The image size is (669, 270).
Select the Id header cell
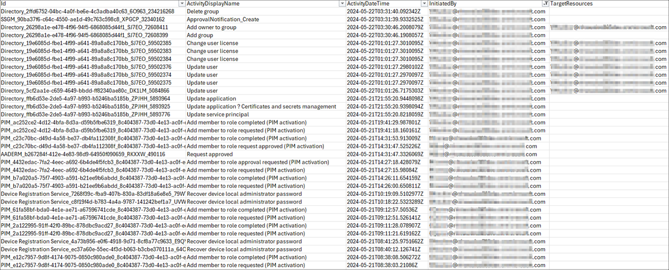tap(93, 4)
